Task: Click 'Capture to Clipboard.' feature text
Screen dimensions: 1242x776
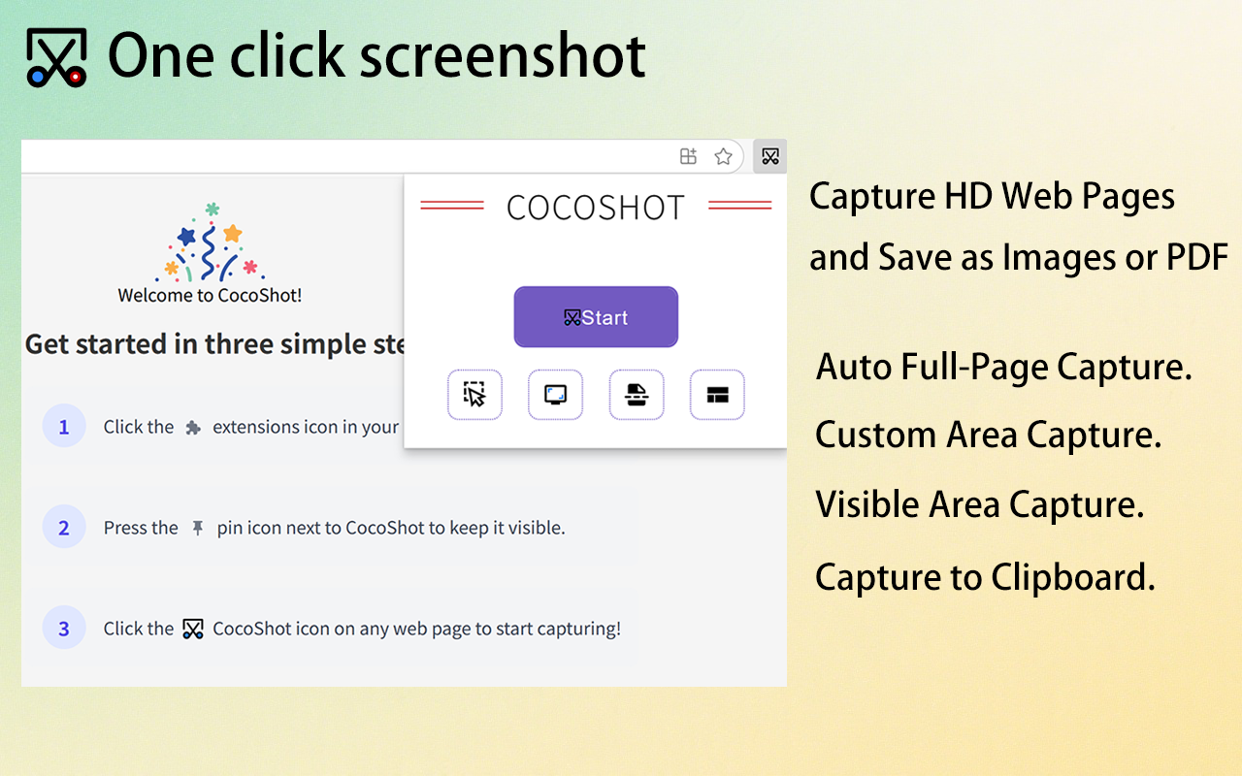Action: click(985, 578)
